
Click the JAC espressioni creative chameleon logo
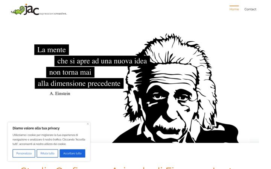(39, 10)
